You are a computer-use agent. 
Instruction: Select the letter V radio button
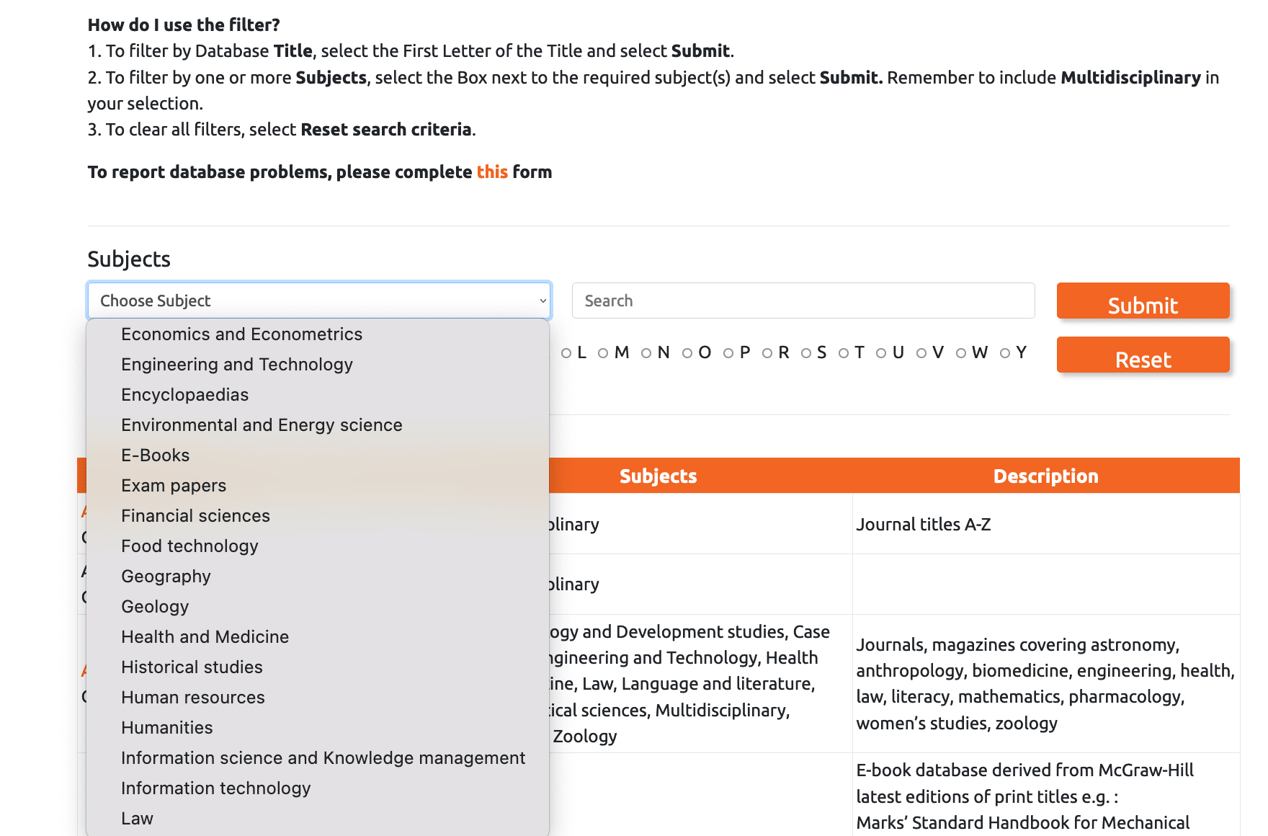pyautogui.click(x=921, y=353)
